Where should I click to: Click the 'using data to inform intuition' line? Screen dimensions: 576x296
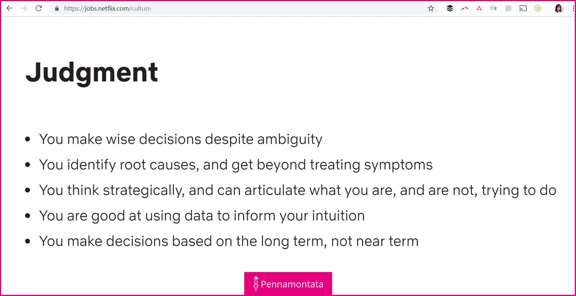coord(202,216)
